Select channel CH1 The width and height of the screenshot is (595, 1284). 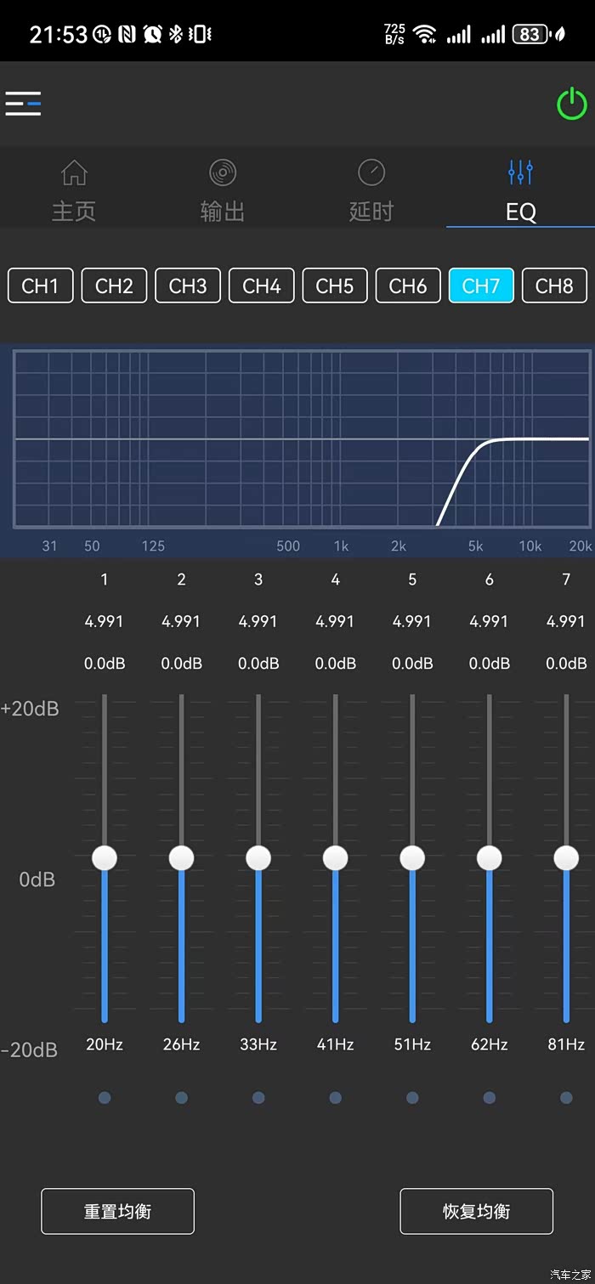pos(41,286)
